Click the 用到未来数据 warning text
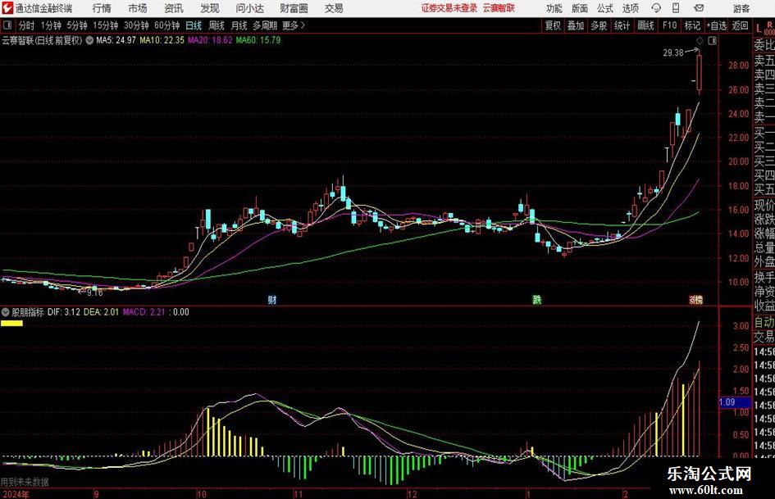The height and width of the screenshot is (499, 775). 25,482
